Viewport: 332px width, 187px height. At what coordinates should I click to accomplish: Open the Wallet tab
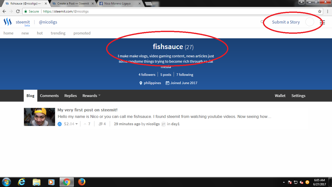[x=280, y=96]
